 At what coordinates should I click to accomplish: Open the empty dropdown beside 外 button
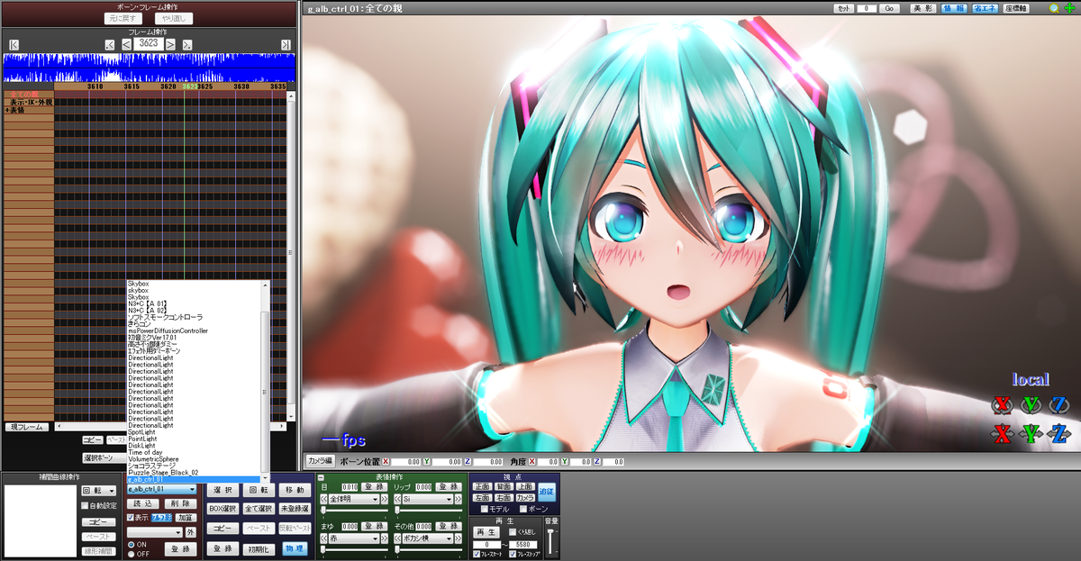pyautogui.click(x=155, y=532)
